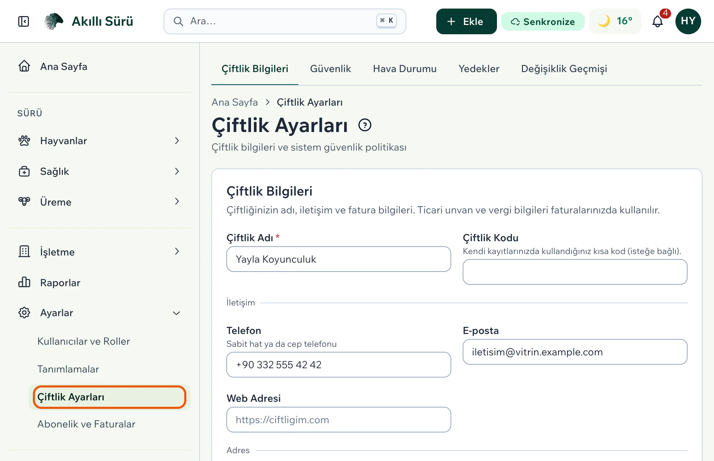This screenshot has width=714, height=461.
Task: Click the Telefon input field
Action: [x=339, y=365]
